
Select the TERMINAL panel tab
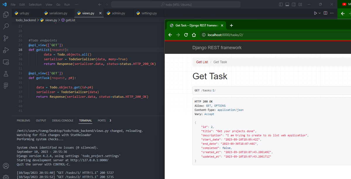[85, 121]
